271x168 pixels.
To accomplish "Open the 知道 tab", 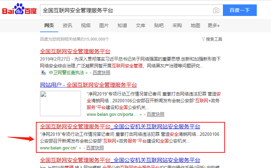I will click(122, 26).
